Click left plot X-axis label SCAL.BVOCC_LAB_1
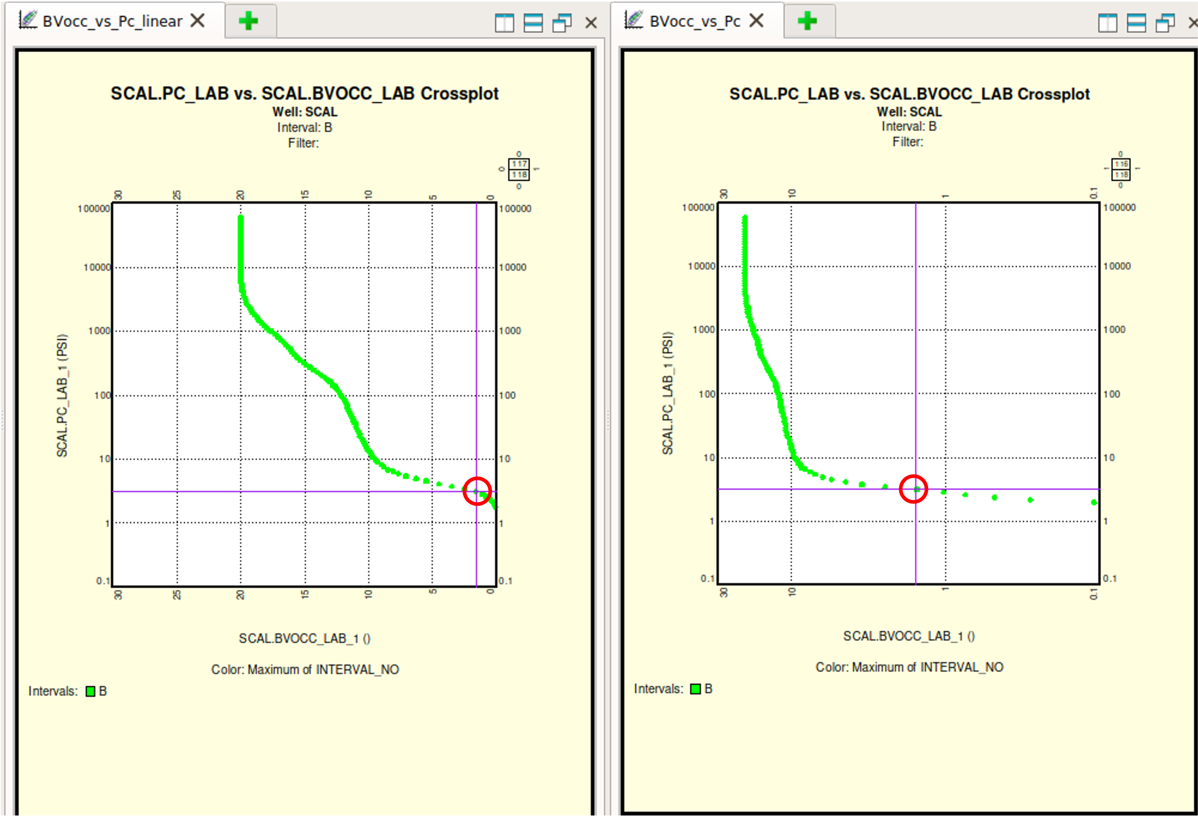Screen dimensions: 1198x816 (304, 639)
